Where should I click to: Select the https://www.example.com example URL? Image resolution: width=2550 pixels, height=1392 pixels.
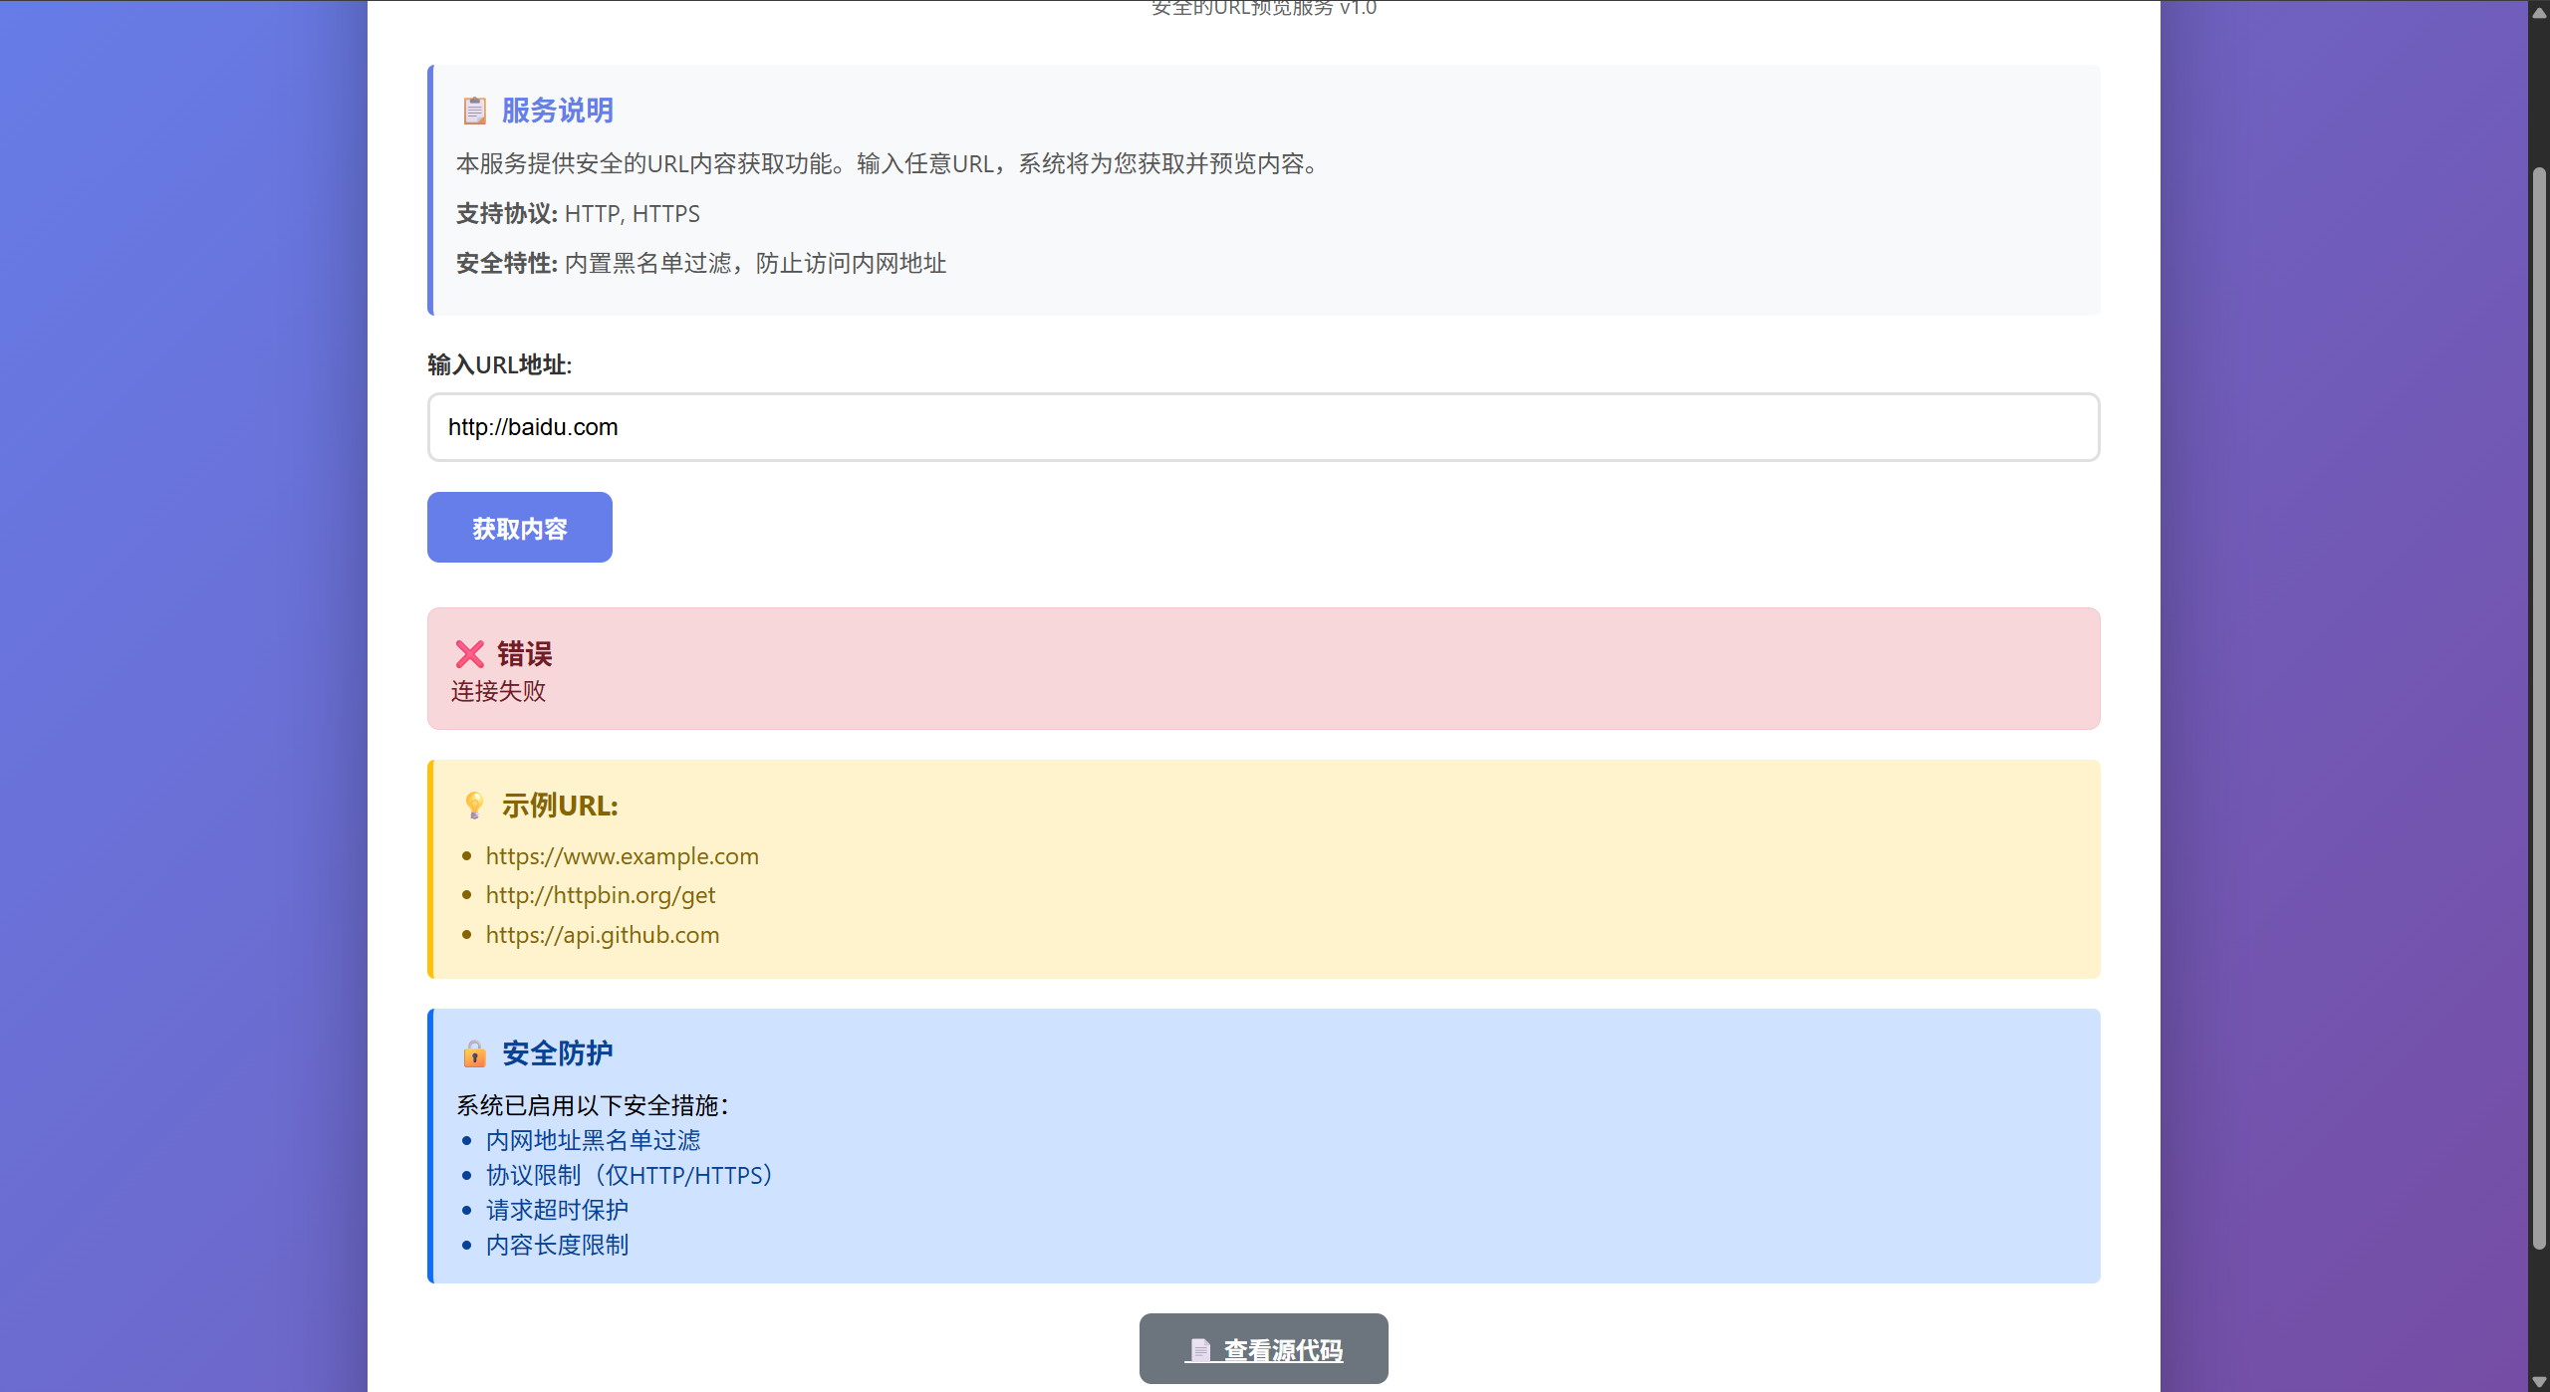(622, 856)
